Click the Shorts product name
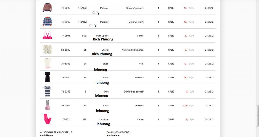 [105, 50]
